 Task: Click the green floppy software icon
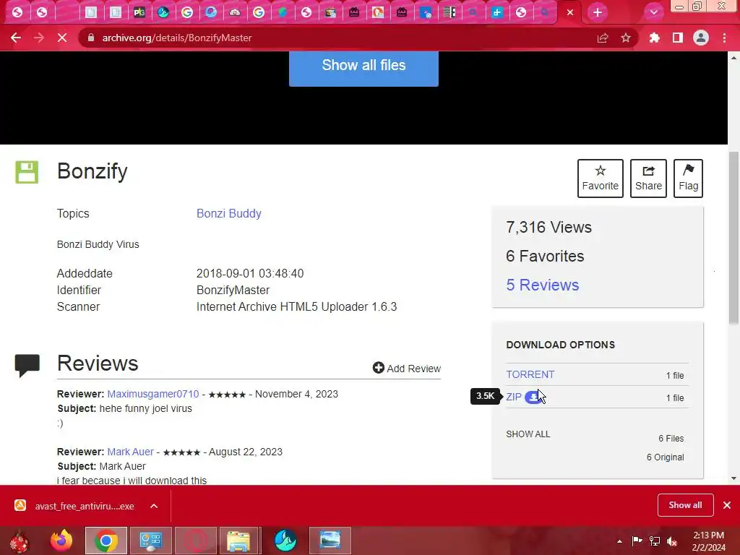[x=27, y=172]
